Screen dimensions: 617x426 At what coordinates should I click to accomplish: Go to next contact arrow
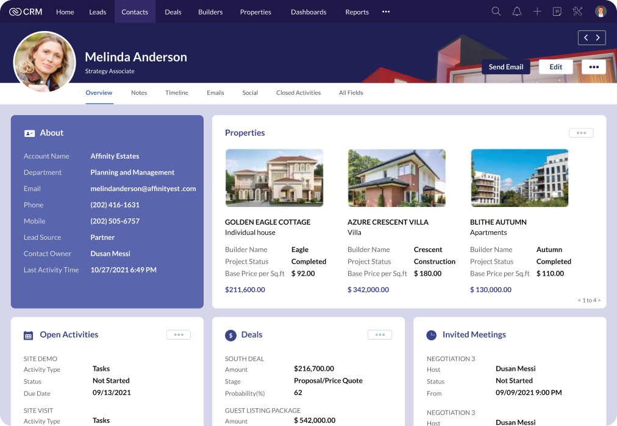coord(597,38)
